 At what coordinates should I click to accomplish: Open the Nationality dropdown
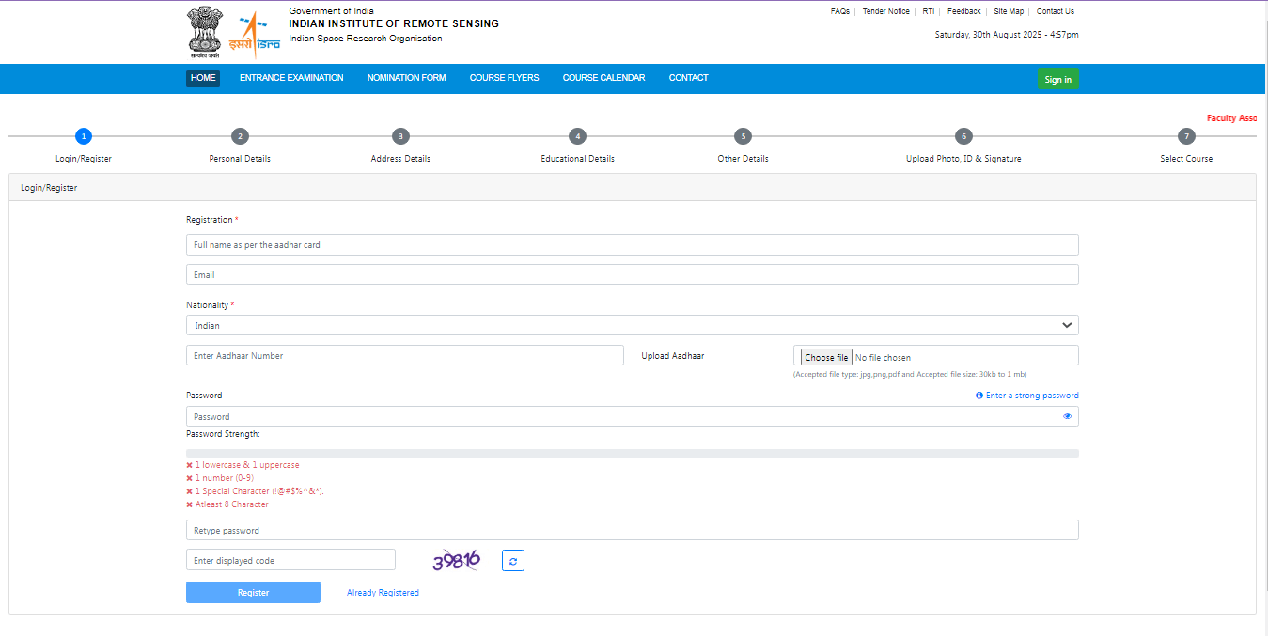click(x=631, y=324)
